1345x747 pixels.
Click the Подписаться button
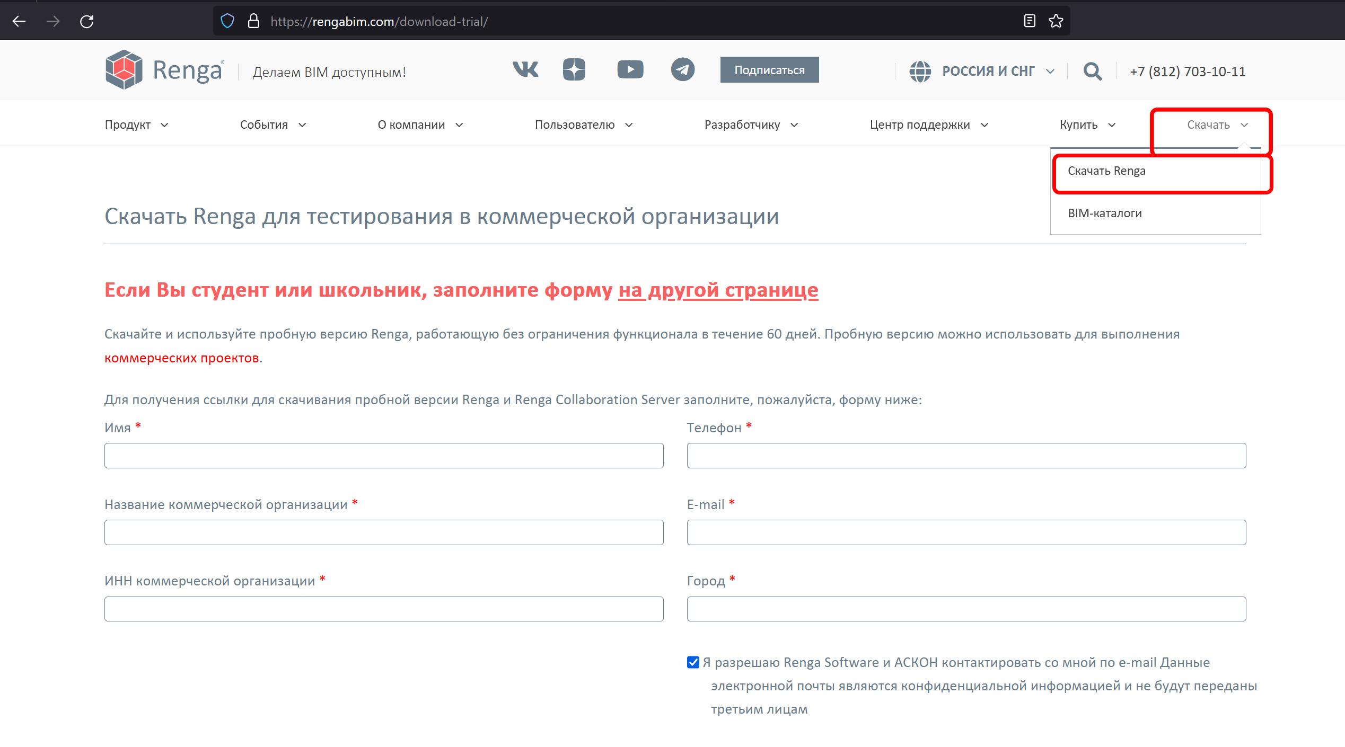[769, 70]
